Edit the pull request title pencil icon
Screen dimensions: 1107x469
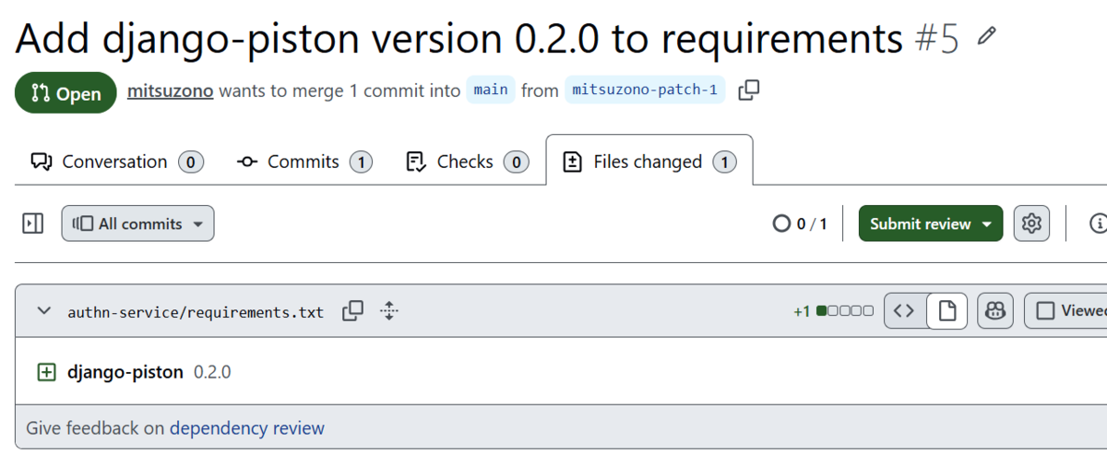click(x=987, y=37)
